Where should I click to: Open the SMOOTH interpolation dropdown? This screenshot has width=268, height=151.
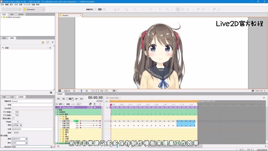click(x=26, y=139)
